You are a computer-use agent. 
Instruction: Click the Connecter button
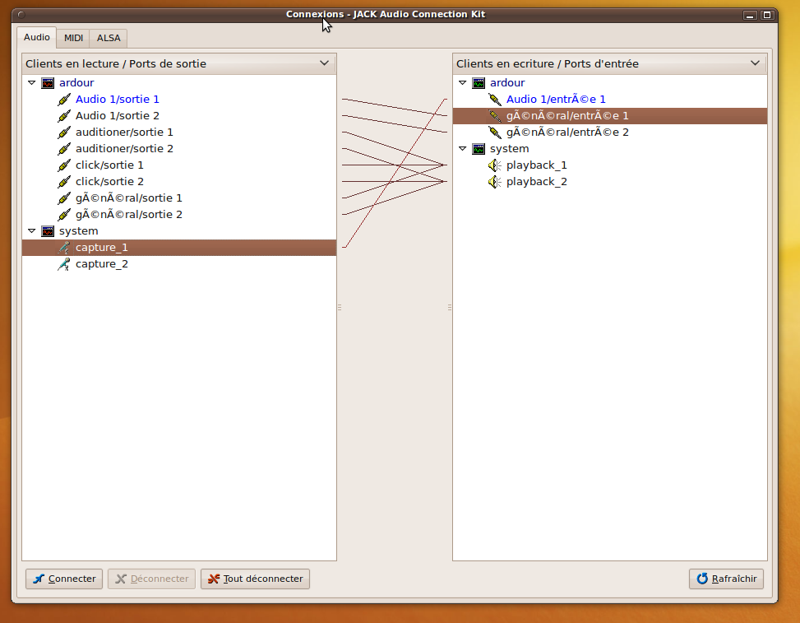[64, 579]
